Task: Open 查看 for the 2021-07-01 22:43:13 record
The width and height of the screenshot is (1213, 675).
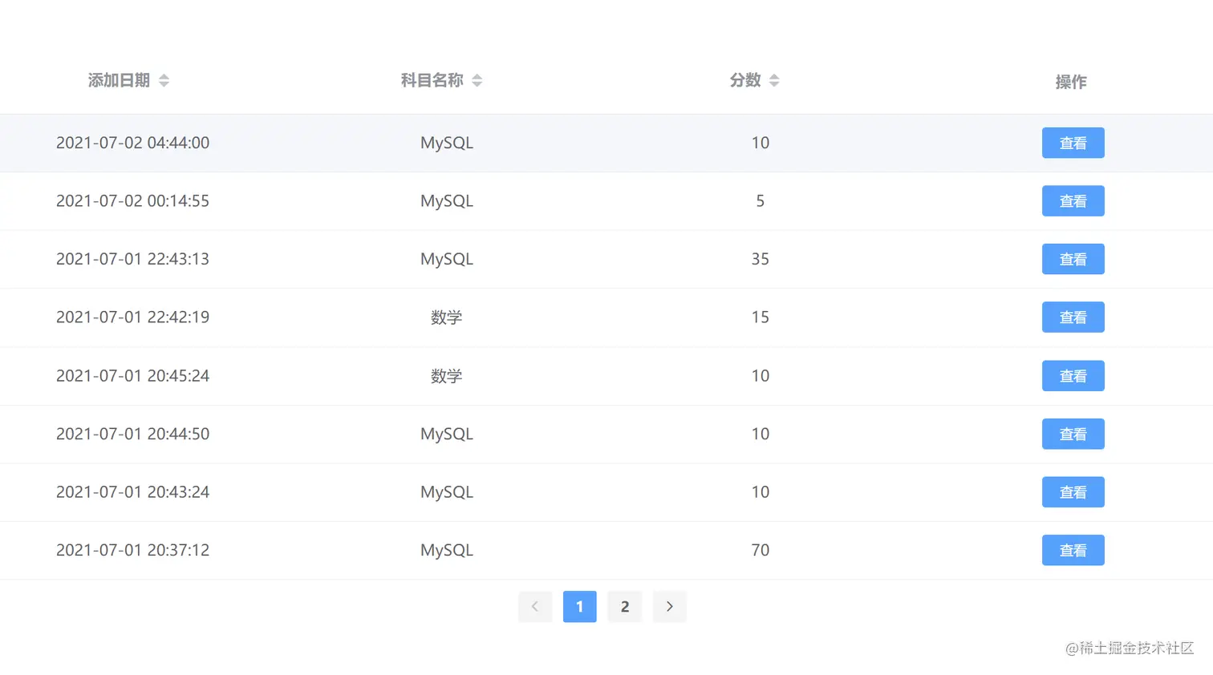Action: (x=1073, y=259)
